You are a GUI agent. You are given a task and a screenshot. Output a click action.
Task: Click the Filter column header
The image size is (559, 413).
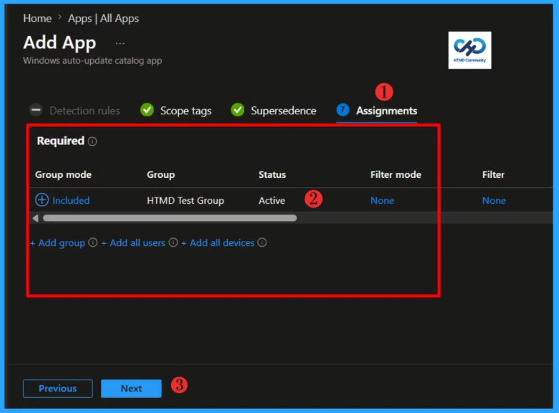point(493,174)
